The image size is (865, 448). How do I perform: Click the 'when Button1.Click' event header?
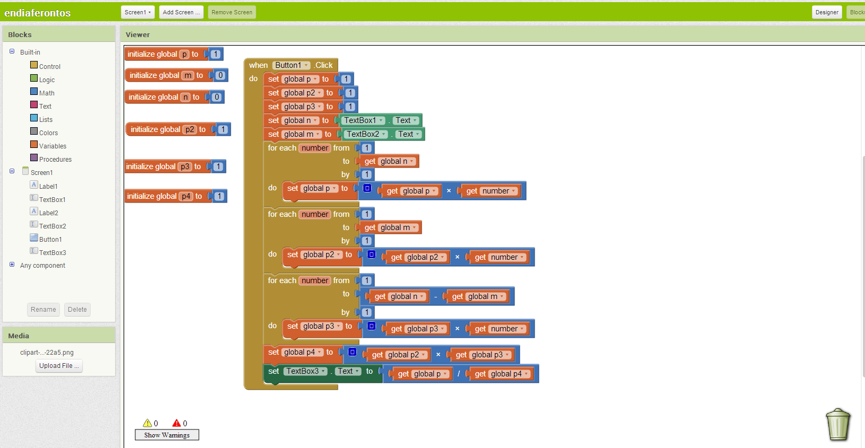tap(291, 65)
